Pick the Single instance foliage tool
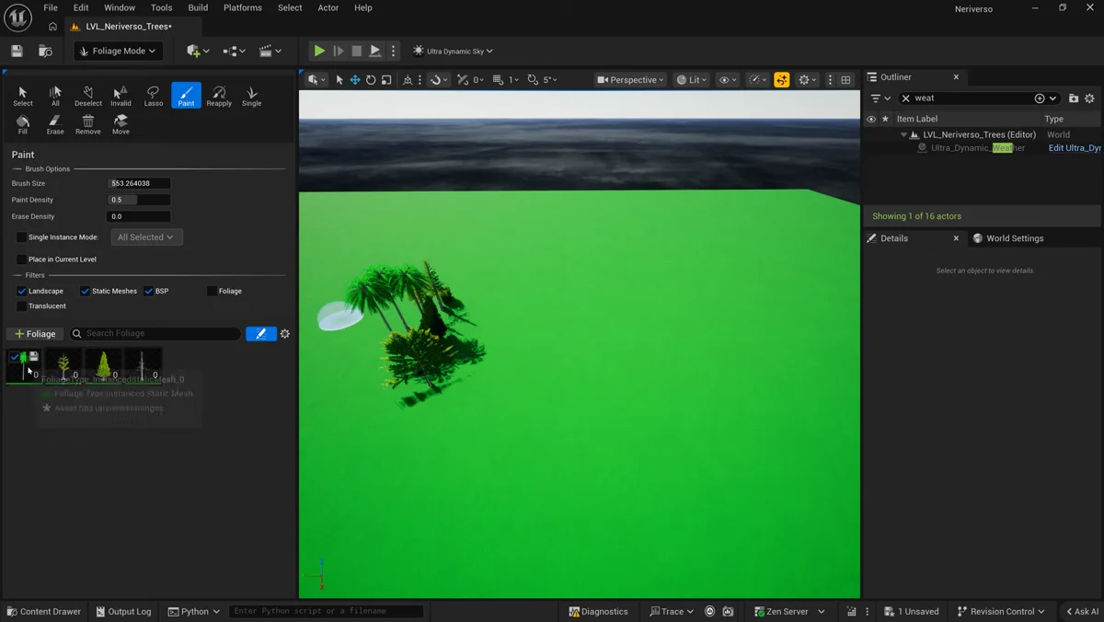 coord(251,96)
